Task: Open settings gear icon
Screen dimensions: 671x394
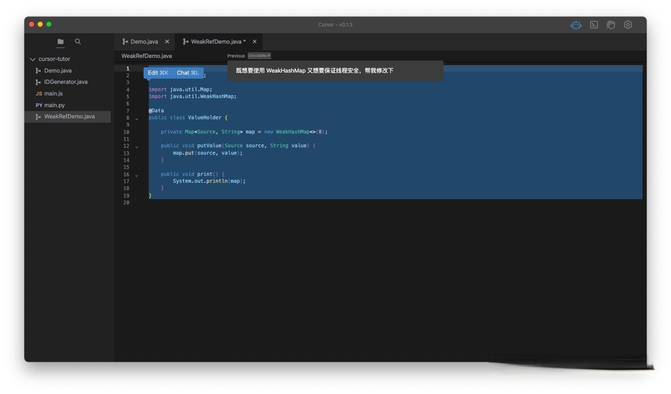Action: 628,25
